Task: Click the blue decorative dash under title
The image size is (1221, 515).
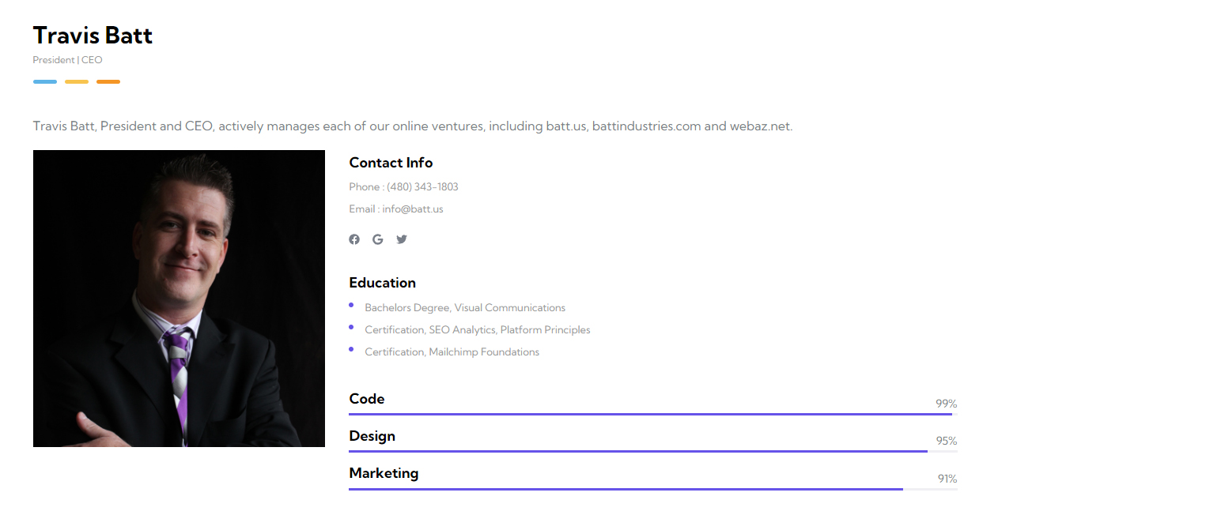Action: pos(45,81)
